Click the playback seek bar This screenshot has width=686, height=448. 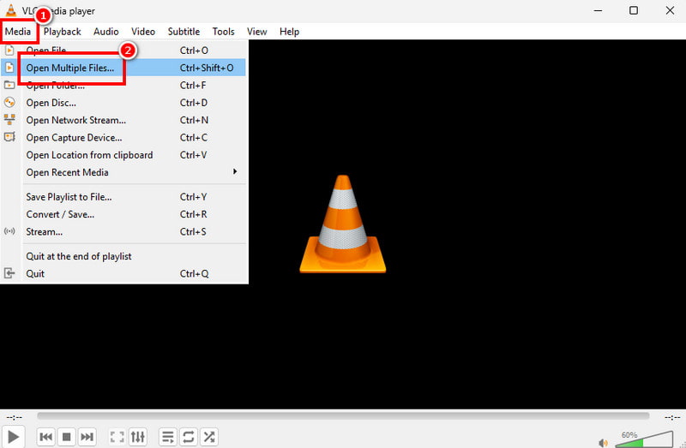coord(343,416)
